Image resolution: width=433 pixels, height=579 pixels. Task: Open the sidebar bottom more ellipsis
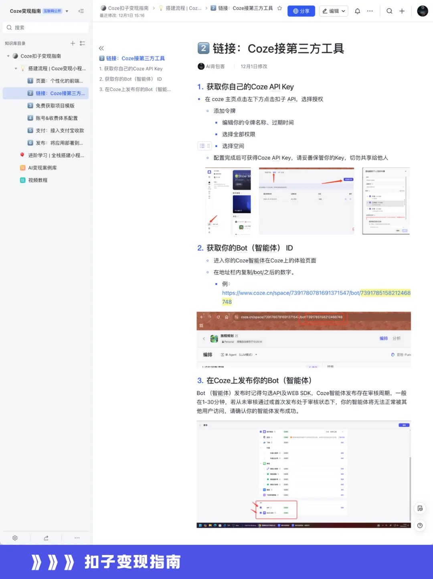77,538
